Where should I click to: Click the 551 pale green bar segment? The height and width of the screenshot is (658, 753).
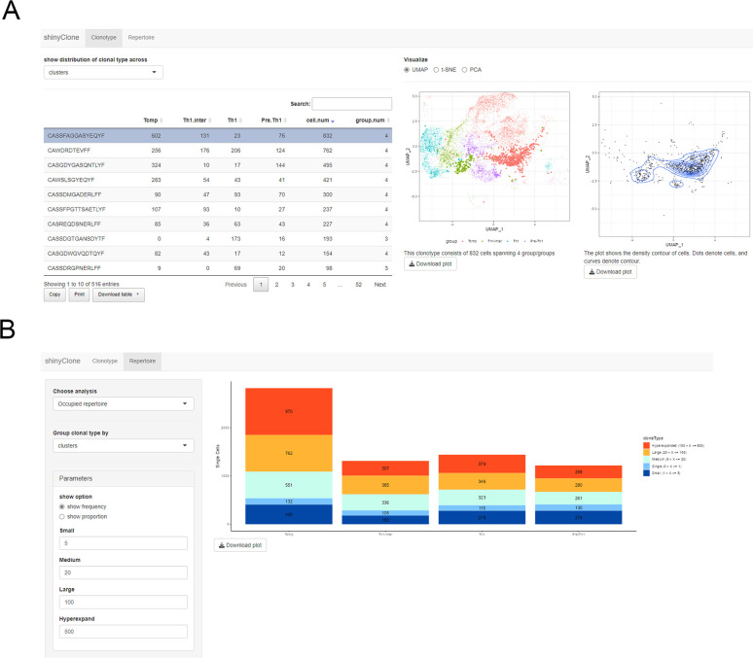[x=289, y=485]
